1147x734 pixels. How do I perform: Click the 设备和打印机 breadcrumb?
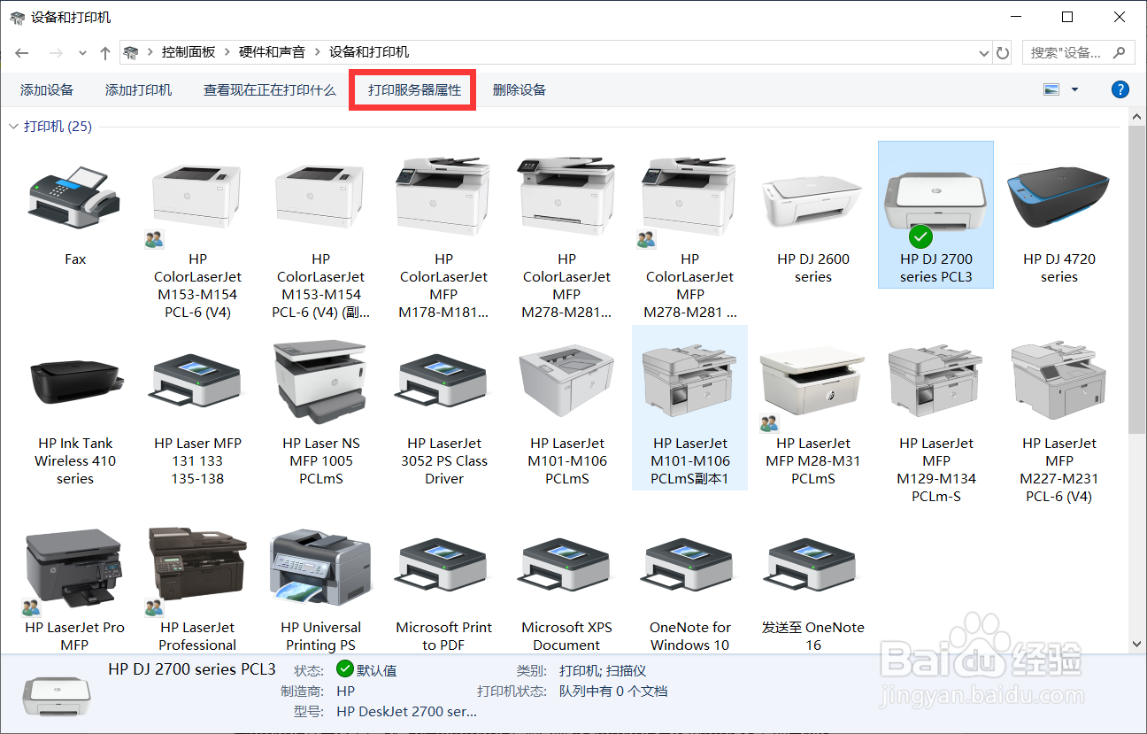pos(369,52)
